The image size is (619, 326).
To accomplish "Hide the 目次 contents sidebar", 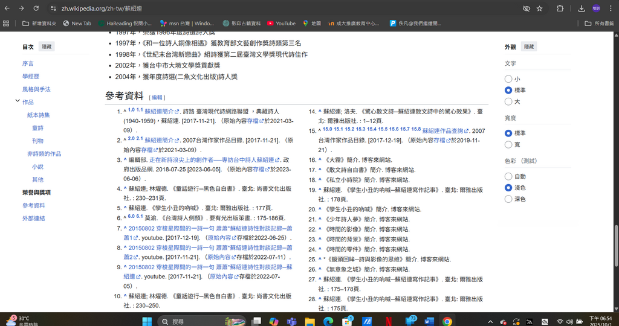I will [x=47, y=46].
